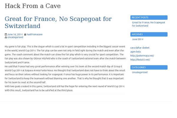
Task: Visit the cara daftar sbobet link
Action: [x=140, y=48]
